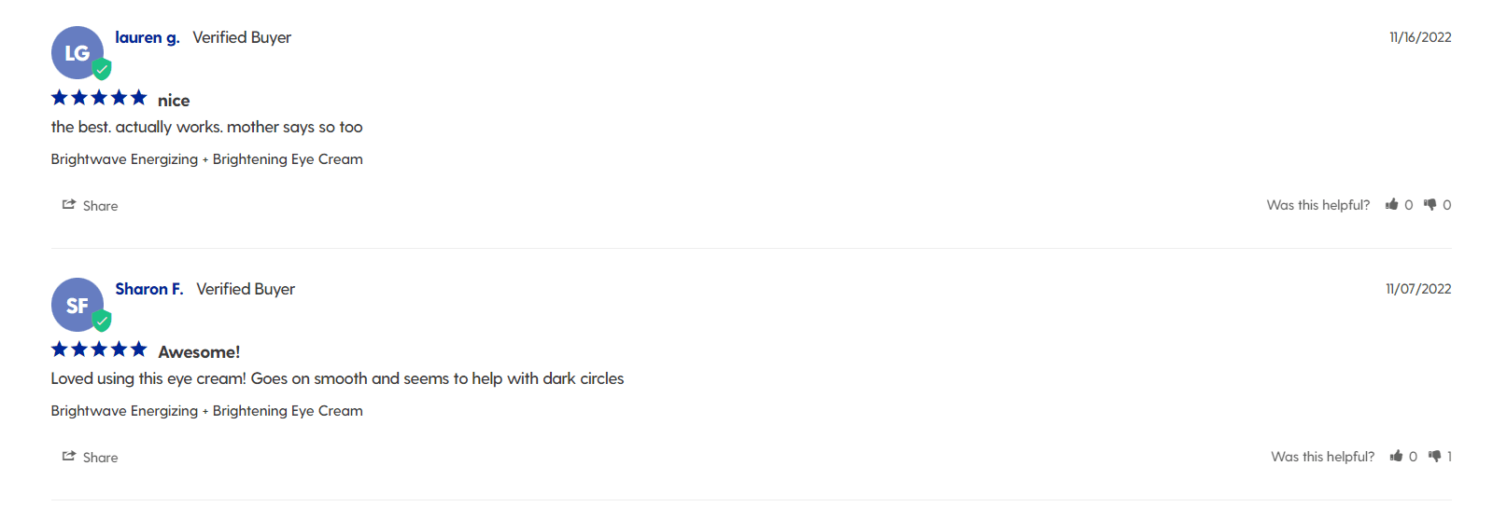This screenshot has height=507, width=1493.
Task: Click thumbs up on lauren g.'s review
Action: tap(1392, 204)
